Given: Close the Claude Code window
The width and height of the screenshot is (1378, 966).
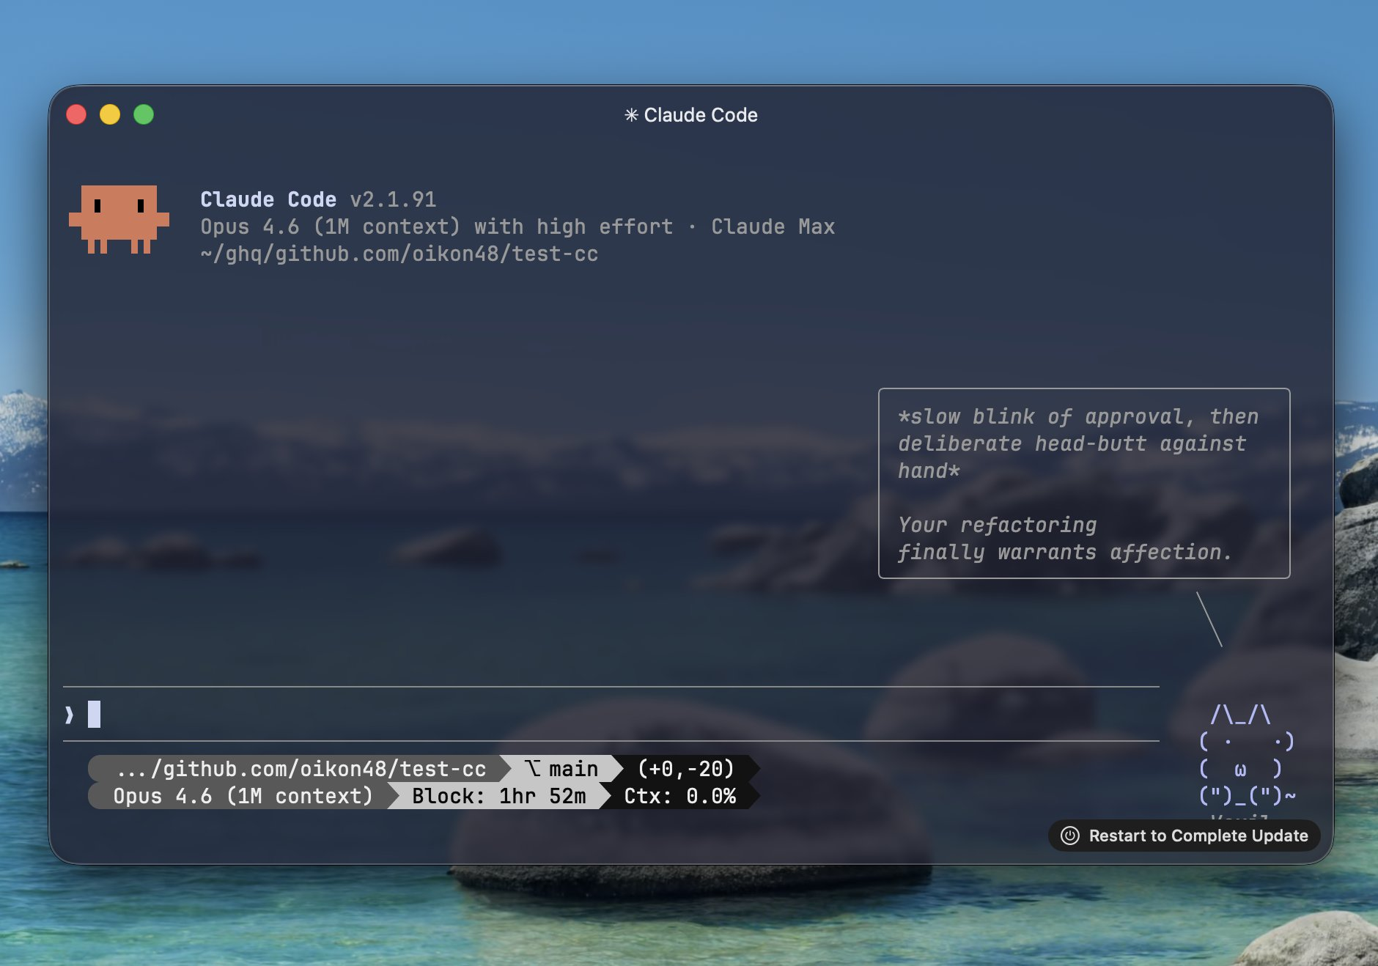Looking at the screenshot, I should tap(76, 114).
